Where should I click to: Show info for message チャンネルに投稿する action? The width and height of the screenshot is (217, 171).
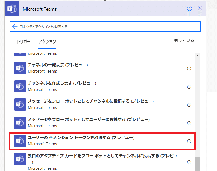point(189,105)
